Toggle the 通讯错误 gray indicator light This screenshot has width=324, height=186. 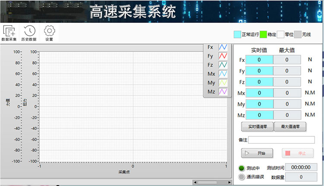click(x=241, y=177)
